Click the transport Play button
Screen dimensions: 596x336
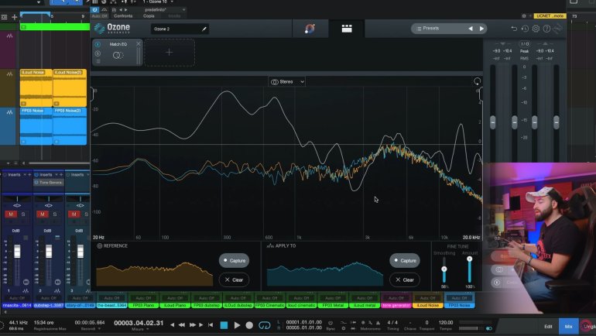pyautogui.click(x=236, y=325)
